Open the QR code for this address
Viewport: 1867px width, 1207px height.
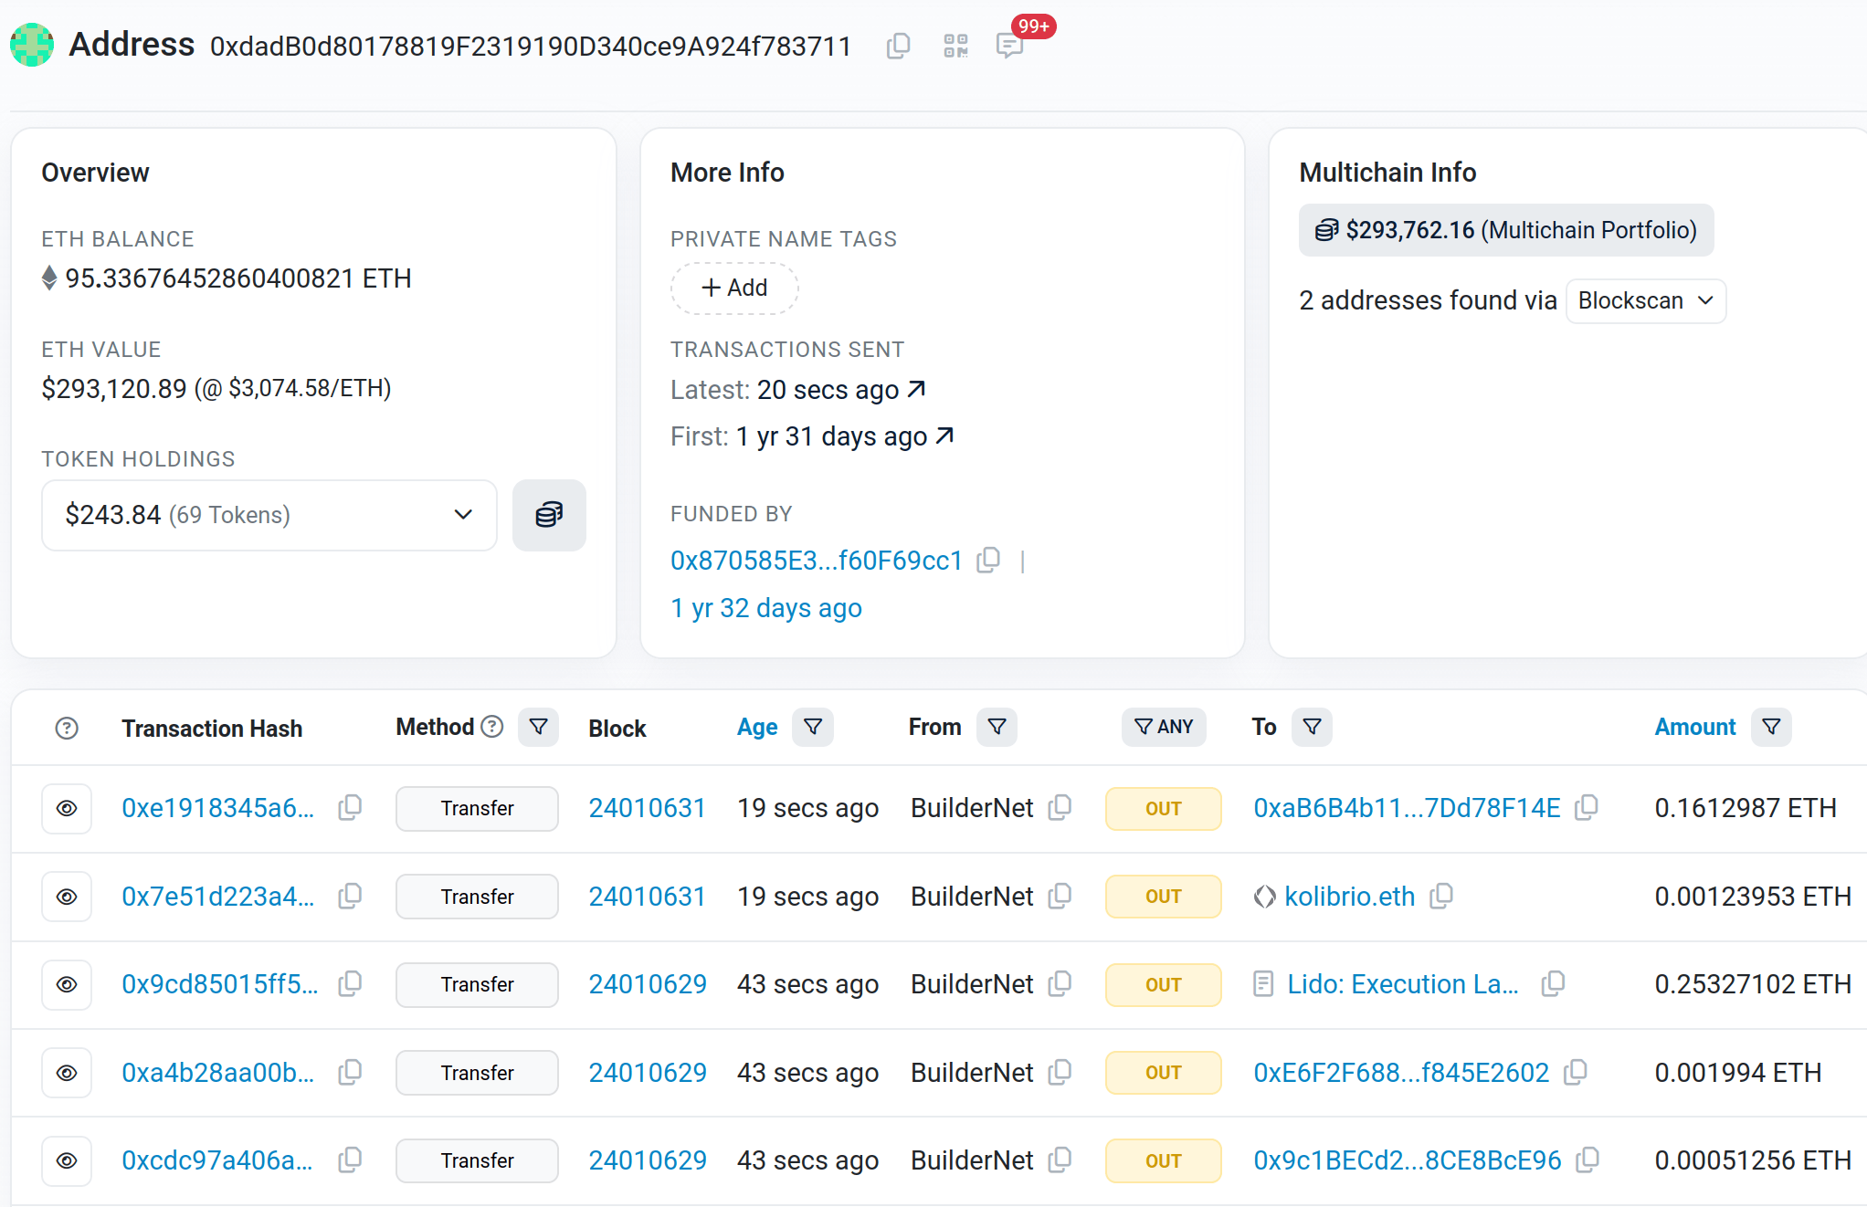click(955, 45)
